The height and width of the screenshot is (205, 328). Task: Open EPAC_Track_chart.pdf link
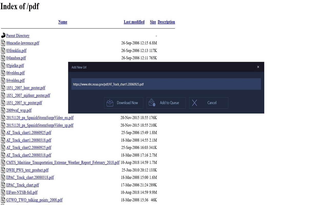click(x=23, y=185)
